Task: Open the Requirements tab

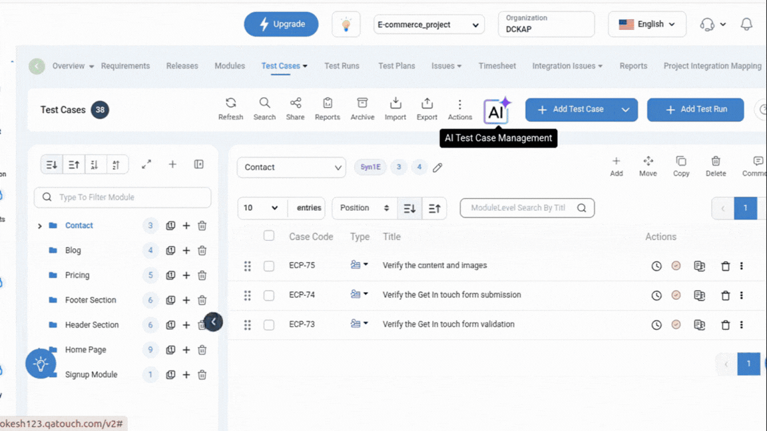Action: (125, 66)
